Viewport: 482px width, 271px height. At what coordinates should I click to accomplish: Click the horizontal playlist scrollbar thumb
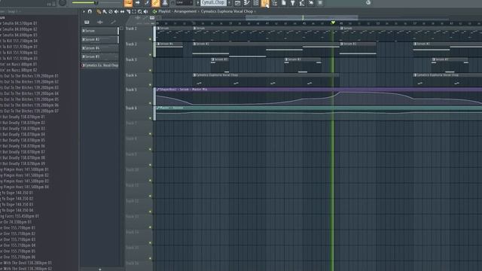301,17
